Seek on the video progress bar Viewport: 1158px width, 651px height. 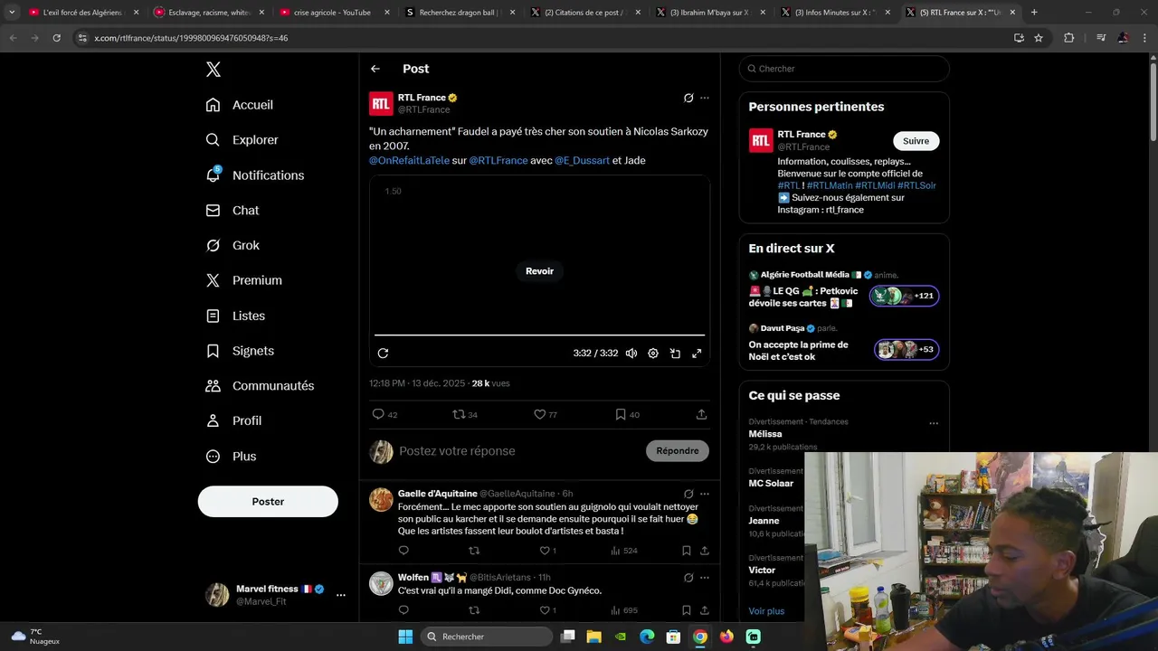coord(539,335)
